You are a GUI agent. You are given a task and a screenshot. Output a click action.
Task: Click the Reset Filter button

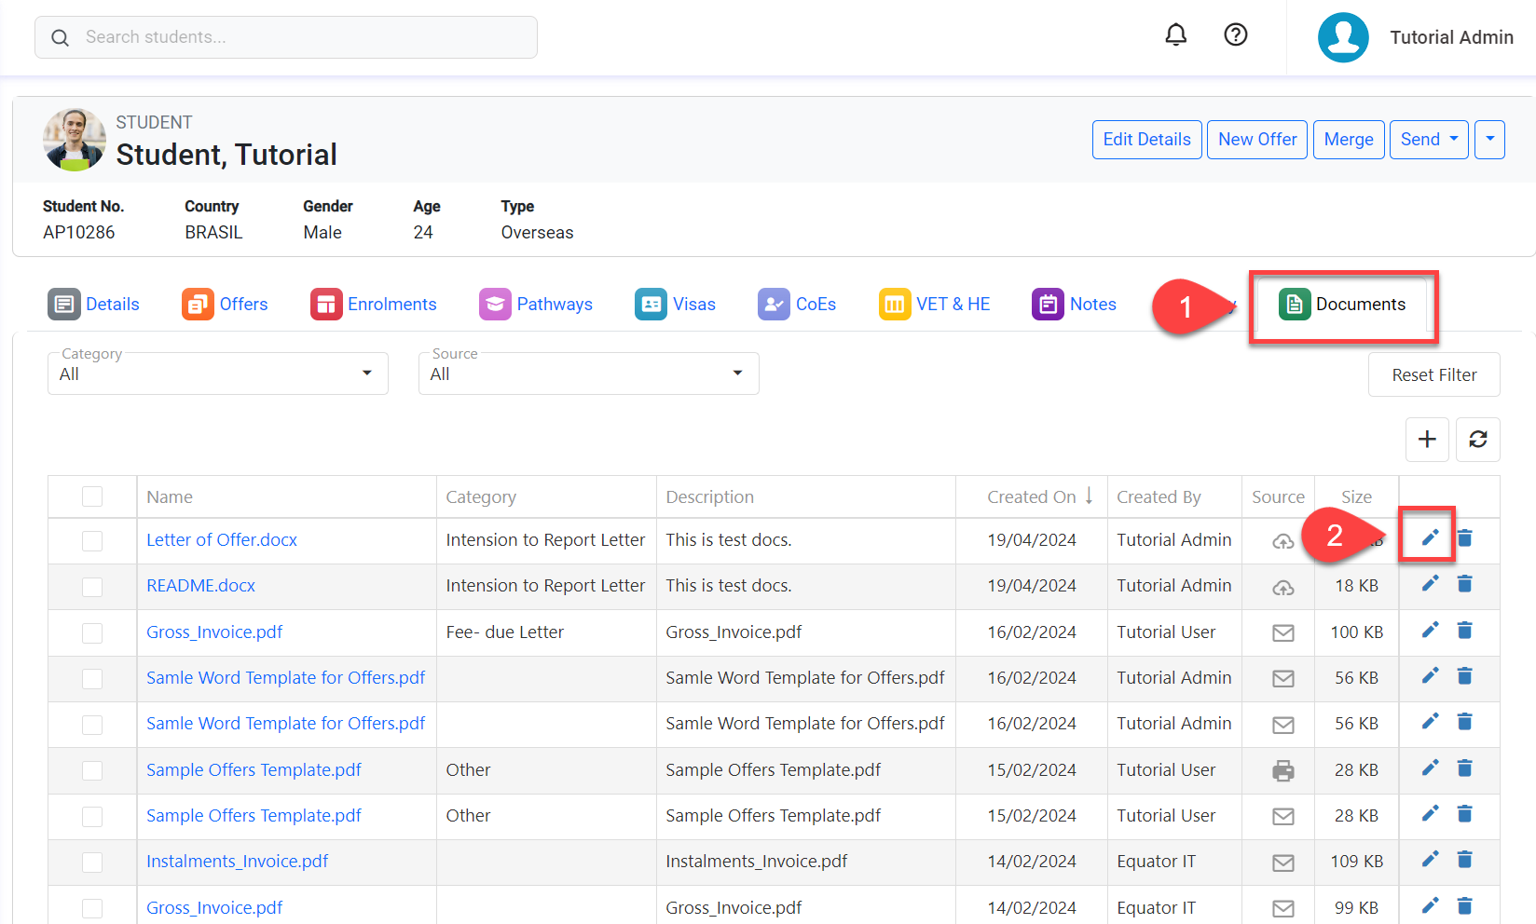point(1433,374)
